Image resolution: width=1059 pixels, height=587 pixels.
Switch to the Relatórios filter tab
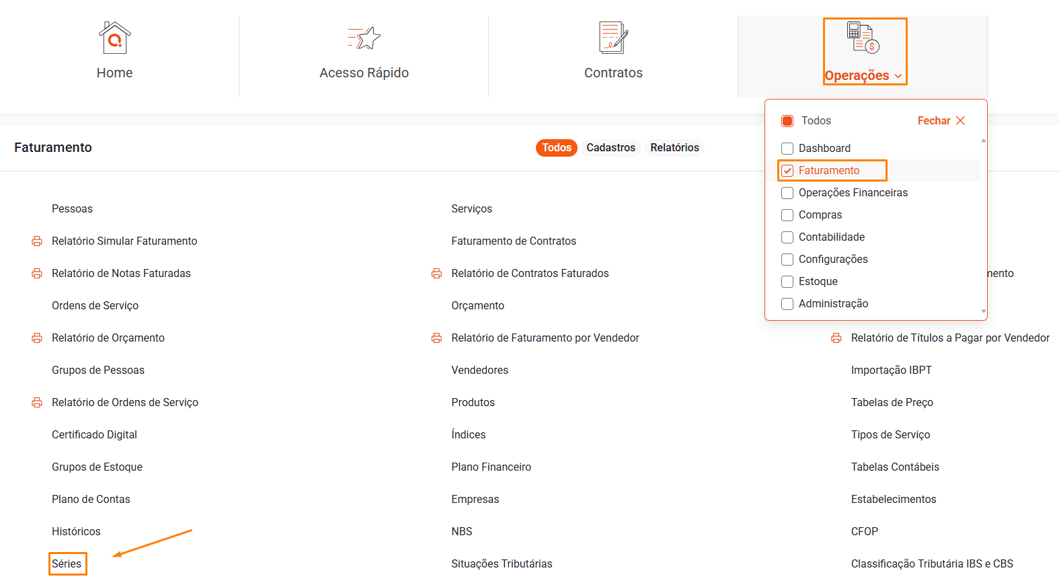tap(674, 148)
